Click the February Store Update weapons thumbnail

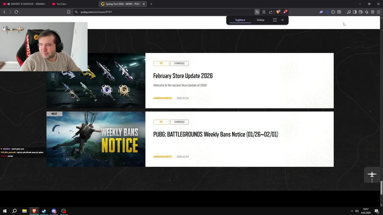(x=96, y=81)
